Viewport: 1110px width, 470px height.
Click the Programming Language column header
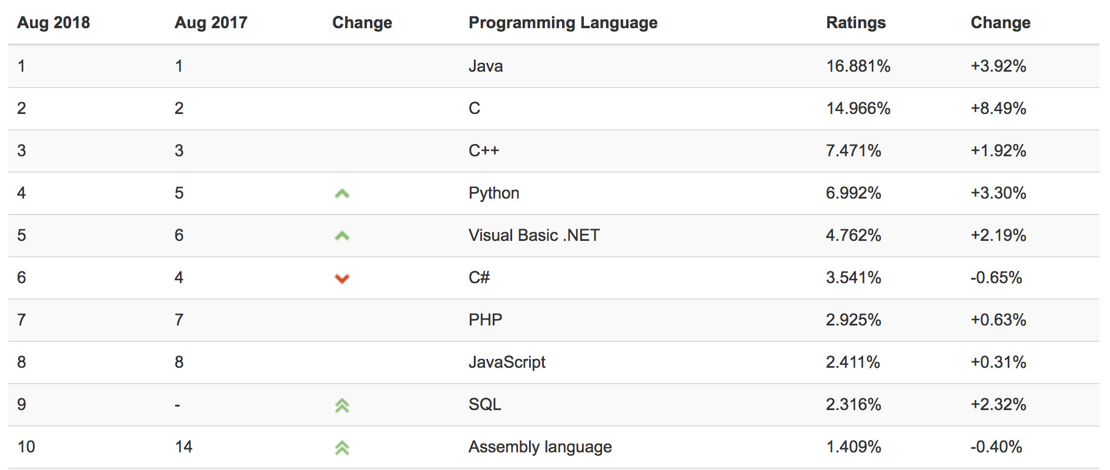(563, 22)
